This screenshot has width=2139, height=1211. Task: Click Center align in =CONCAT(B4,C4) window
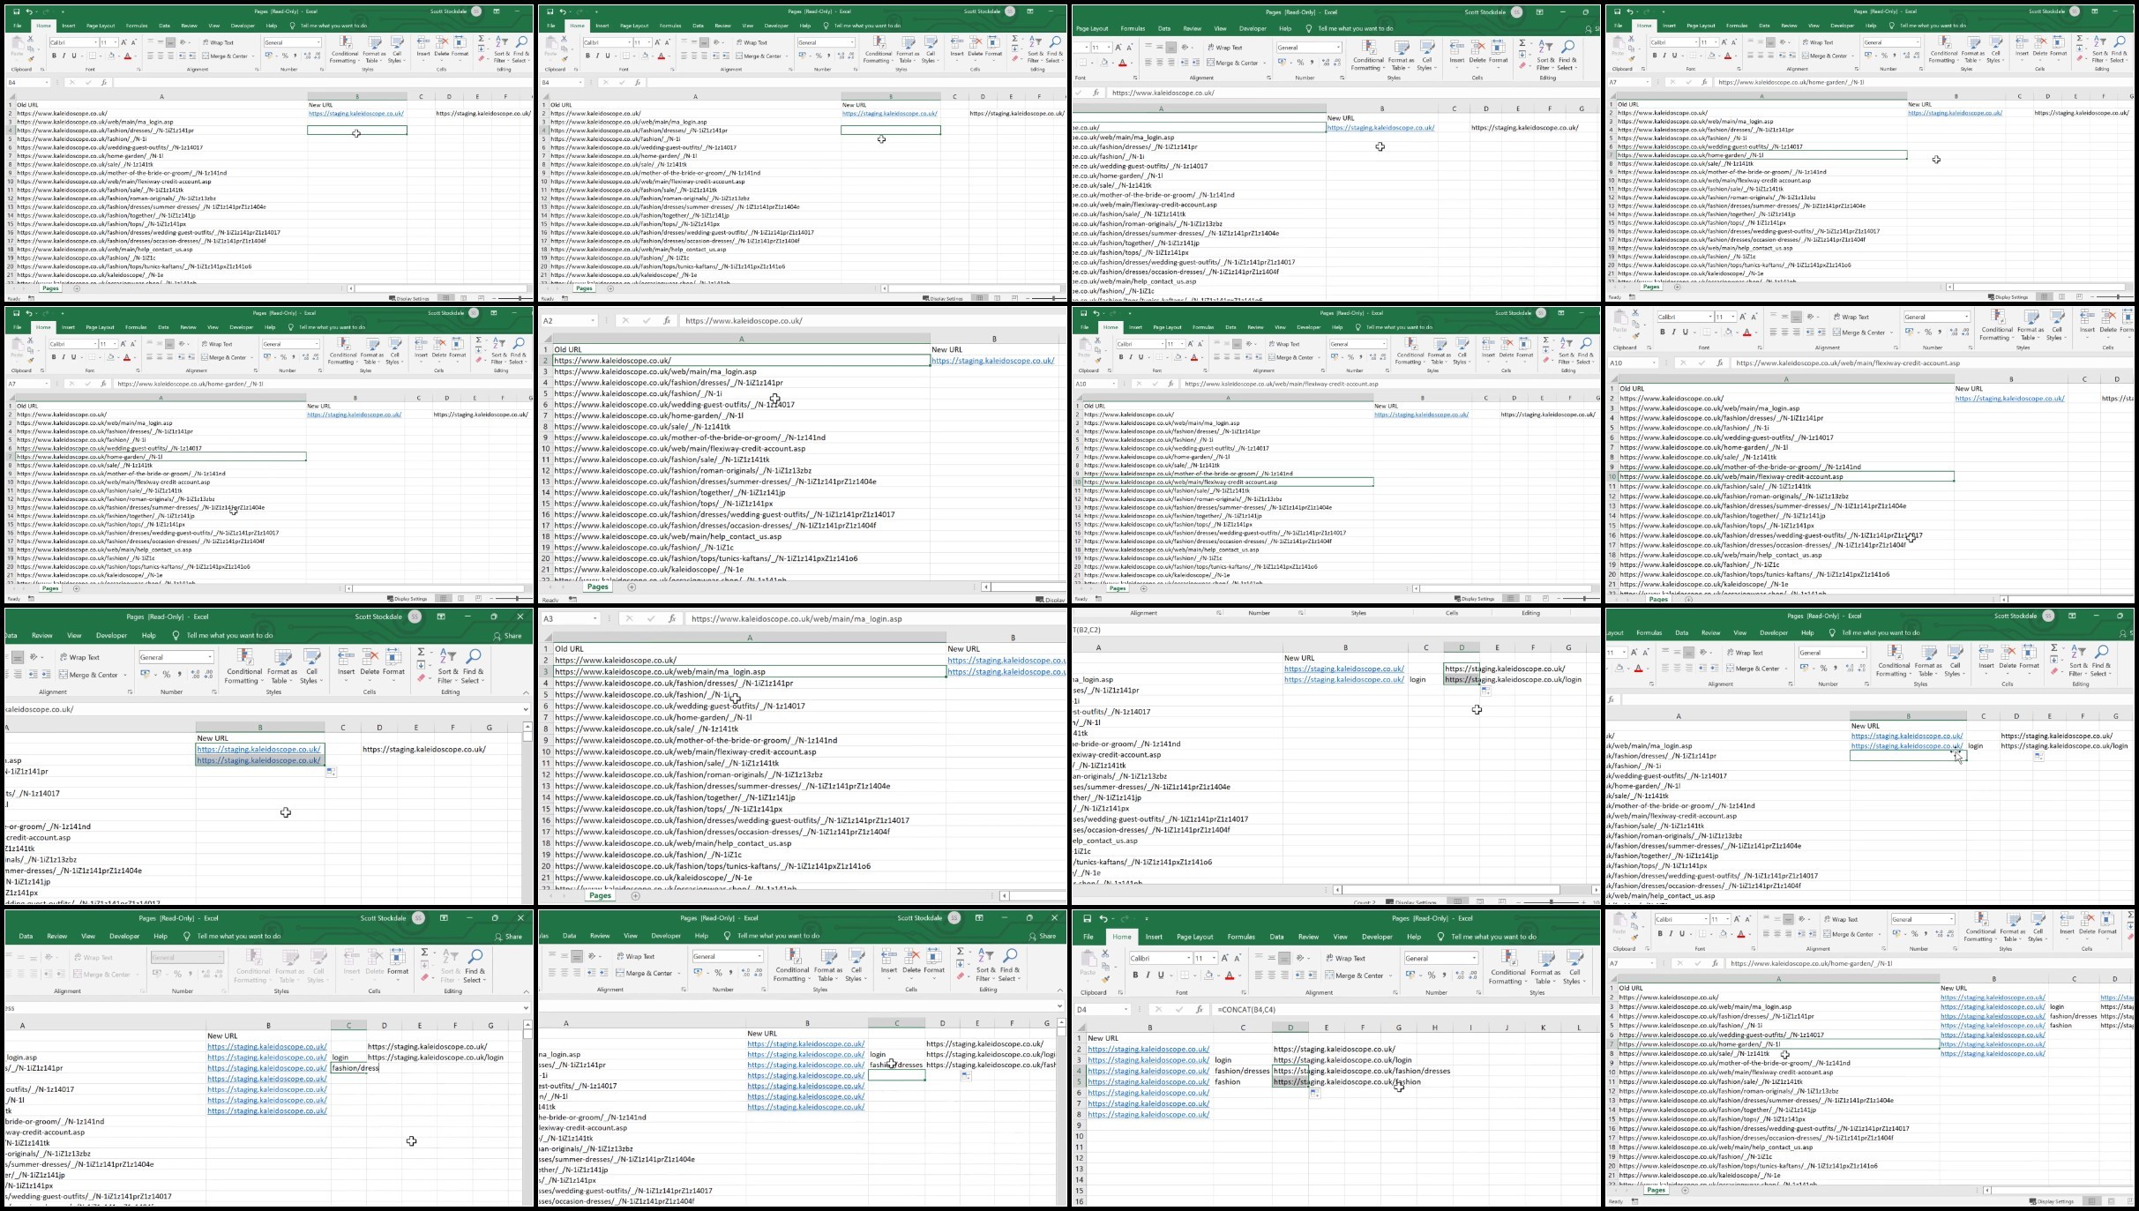(1271, 975)
